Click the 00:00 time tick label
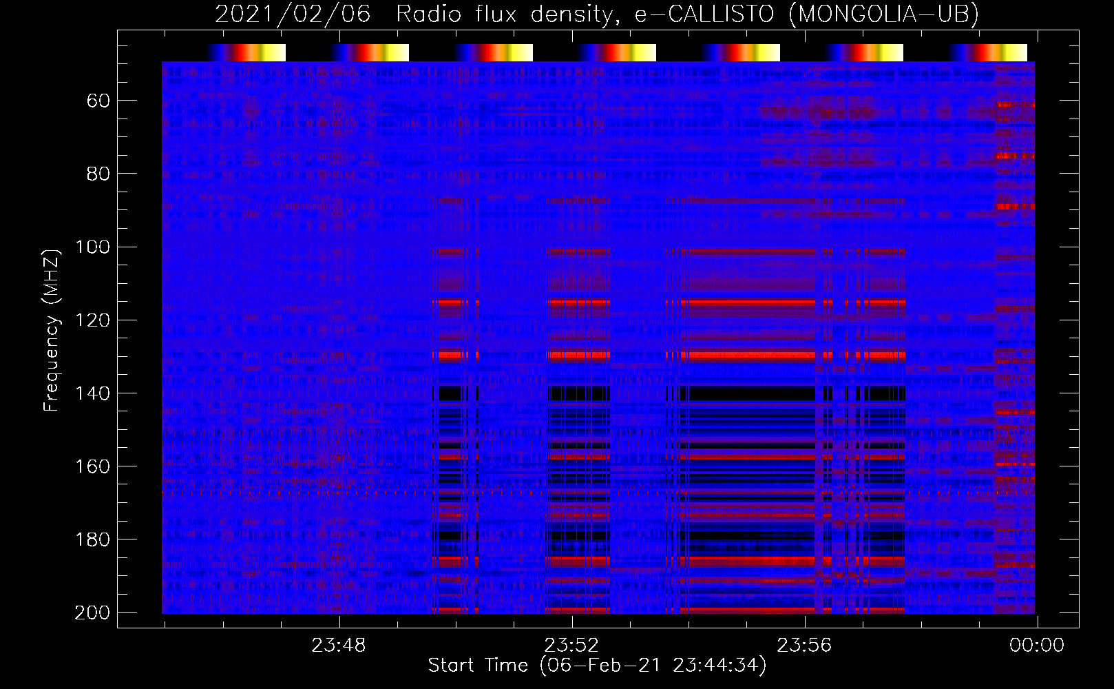This screenshot has width=1114, height=689. click(x=1037, y=646)
